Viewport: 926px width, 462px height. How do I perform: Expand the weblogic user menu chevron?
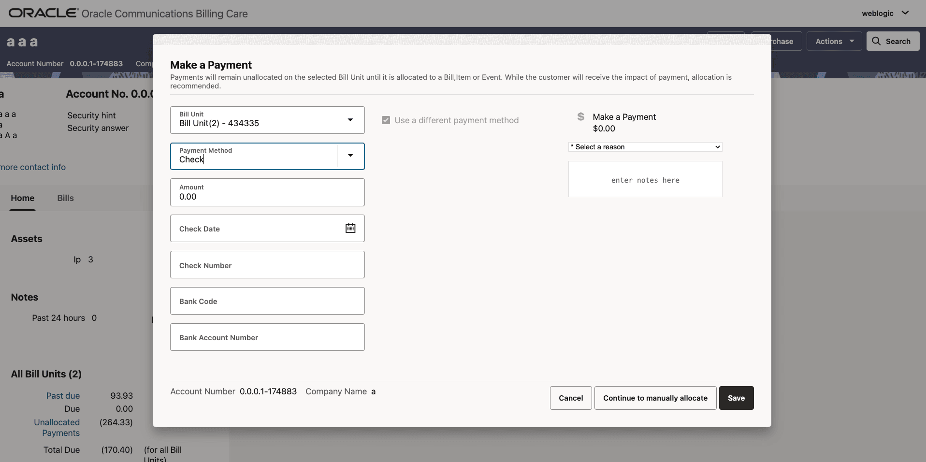coord(906,13)
